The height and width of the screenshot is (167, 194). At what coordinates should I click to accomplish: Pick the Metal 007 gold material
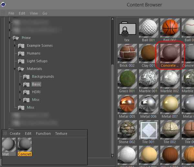[170, 104]
